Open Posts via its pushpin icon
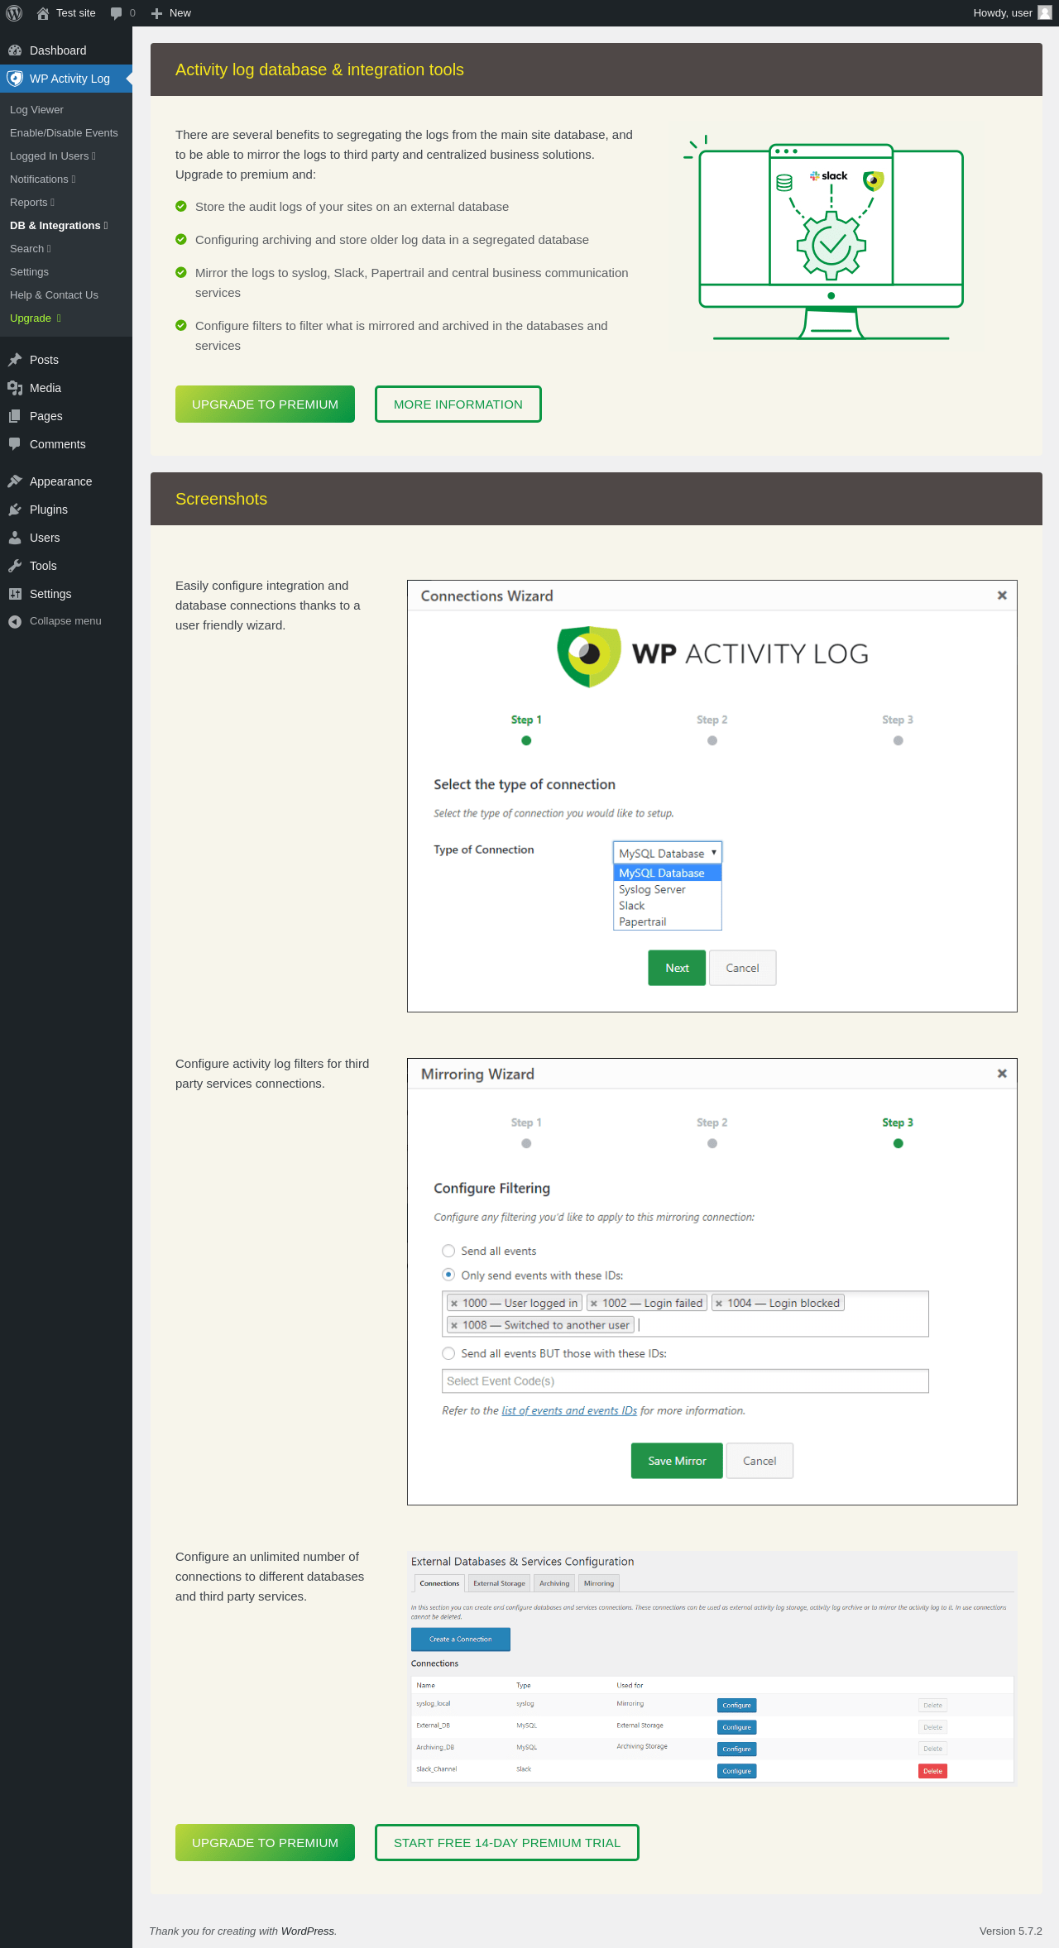This screenshot has width=1059, height=1948. [x=15, y=360]
